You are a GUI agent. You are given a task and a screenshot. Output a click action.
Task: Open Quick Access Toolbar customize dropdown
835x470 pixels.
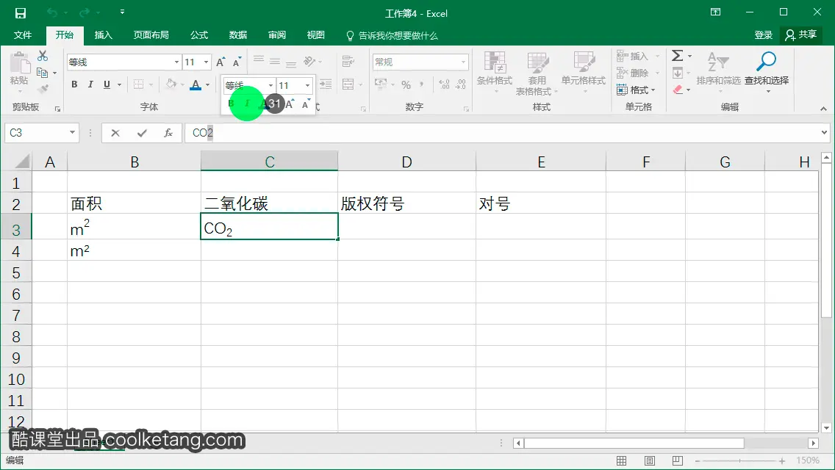pos(122,12)
